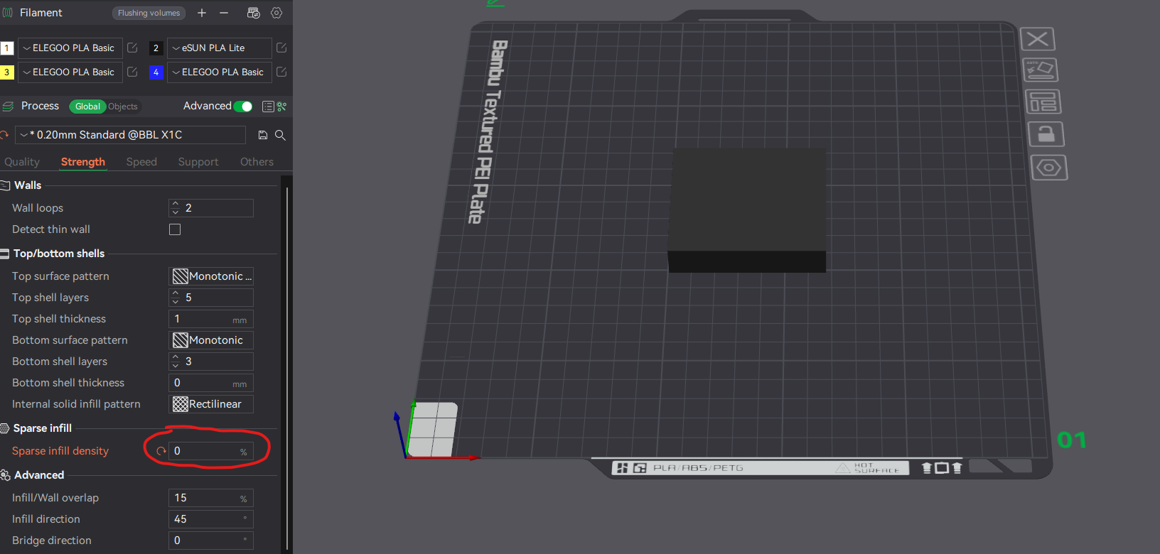Click the Flushing volumes button
The width and height of the screenshot is (1160, 554).
(x=149, y=13)
